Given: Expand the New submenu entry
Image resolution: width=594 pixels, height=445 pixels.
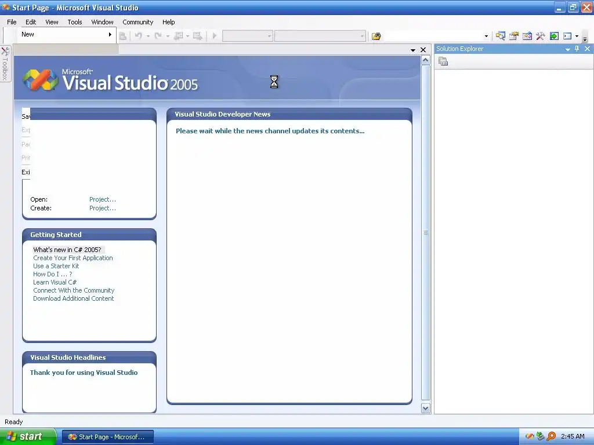Looking at the screenshot, I should [67, 34].
